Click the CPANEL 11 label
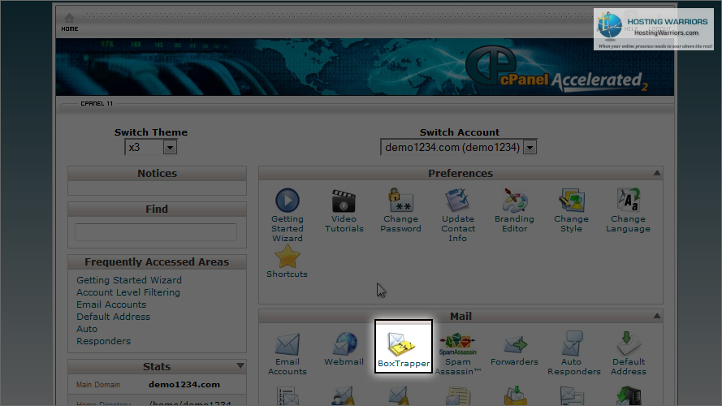This screenshot has height=406, width=722. [97, 104]
